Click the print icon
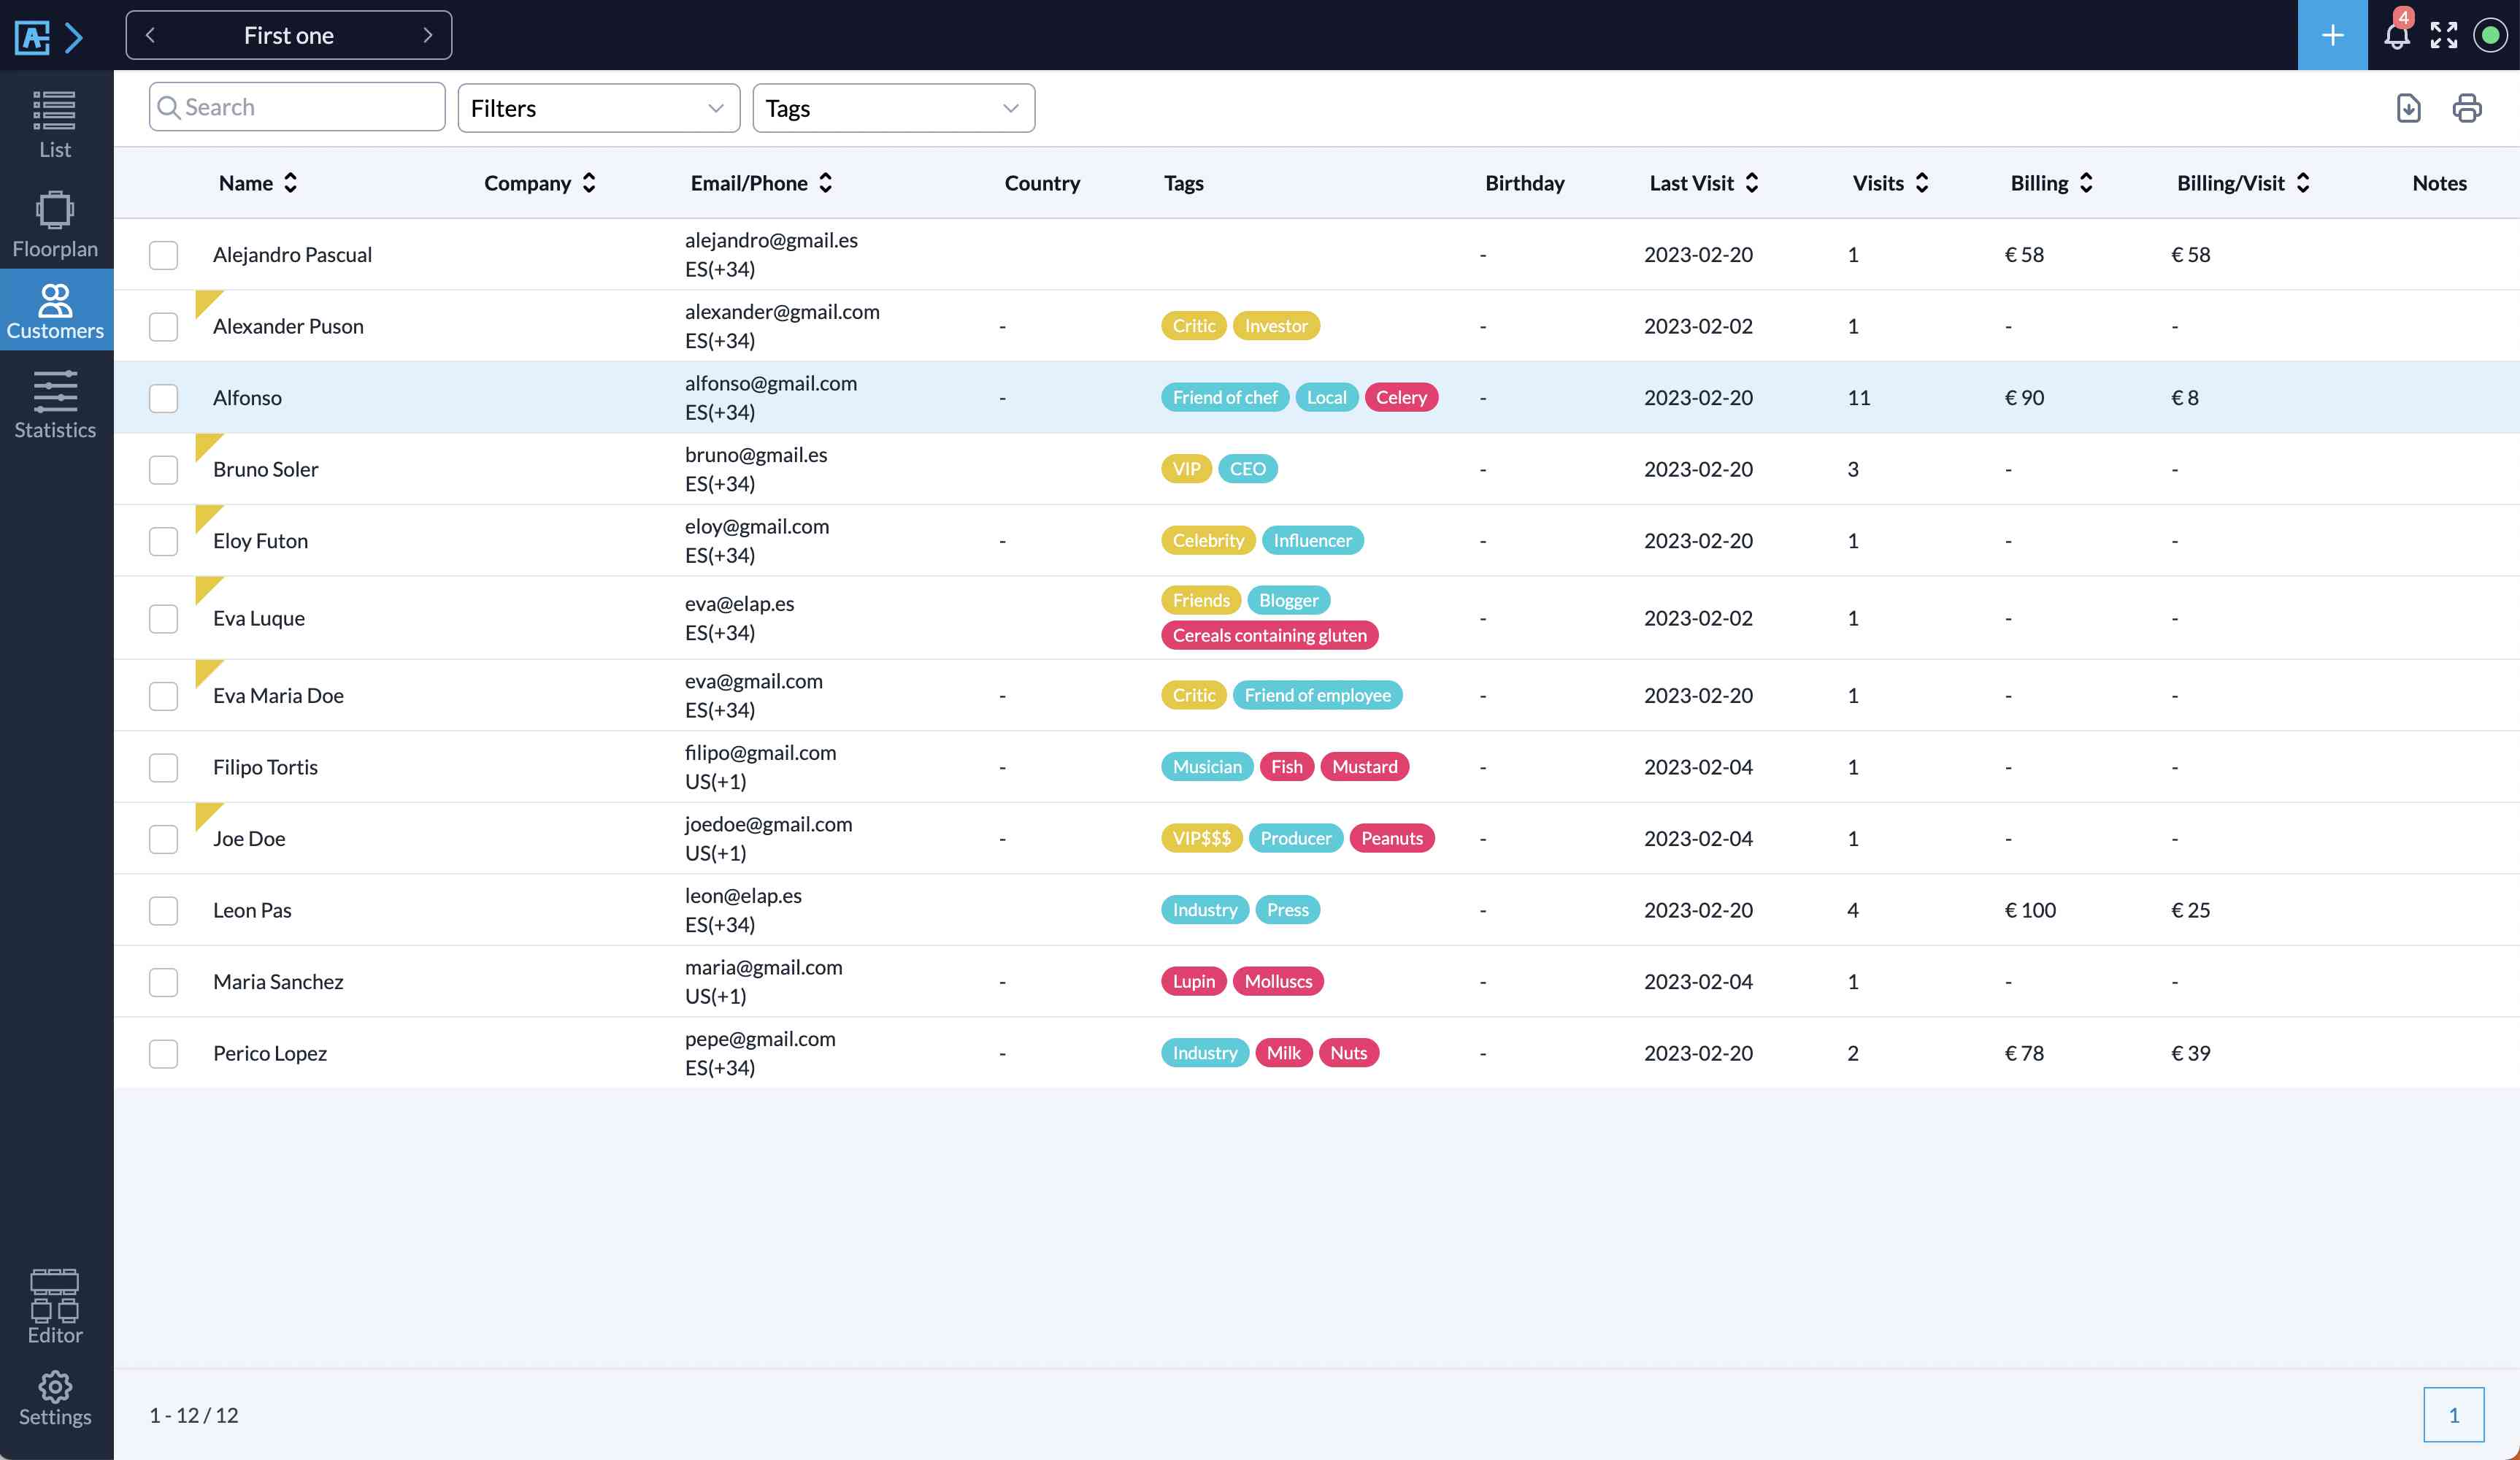This screenshot has width=2520, height=1460. [x=2466, y=108]
